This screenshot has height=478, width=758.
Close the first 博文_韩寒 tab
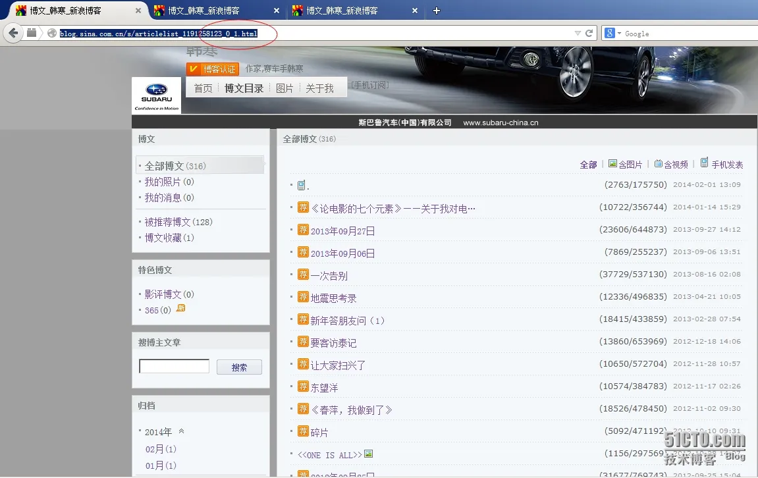[138, 10]
